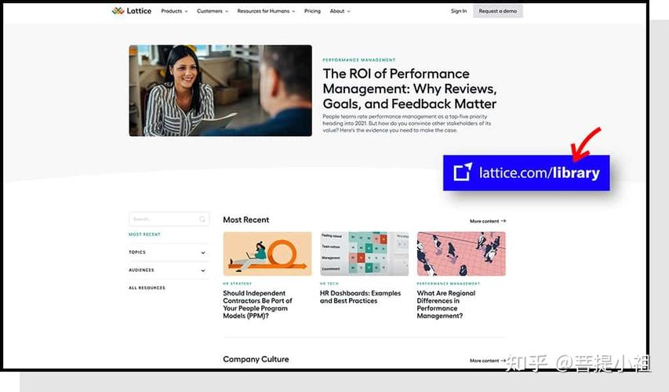This screenshot has width=669, height=392.
Task: Open The ROI of Performance Management headline
Action: pos(409,89)
